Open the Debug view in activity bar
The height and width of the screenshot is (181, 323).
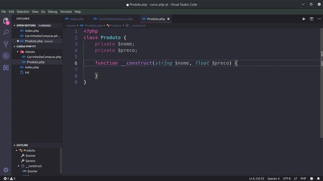pos(6,56)
